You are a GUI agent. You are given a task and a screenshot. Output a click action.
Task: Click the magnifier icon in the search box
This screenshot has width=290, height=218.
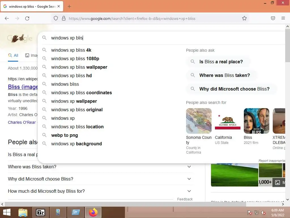pos(44,38)
